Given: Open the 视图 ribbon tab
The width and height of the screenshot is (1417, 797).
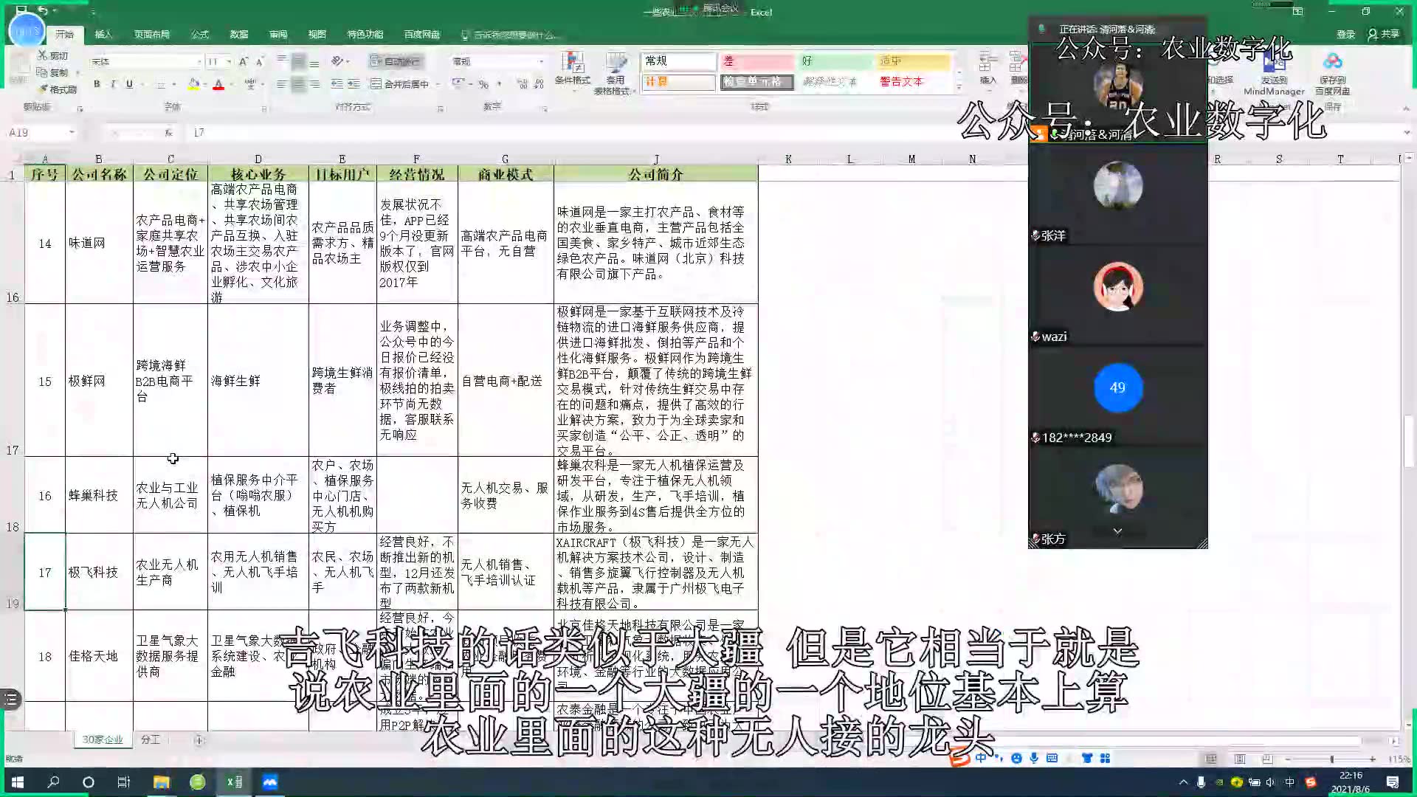Looking at the screenshot, I should 317,35.
